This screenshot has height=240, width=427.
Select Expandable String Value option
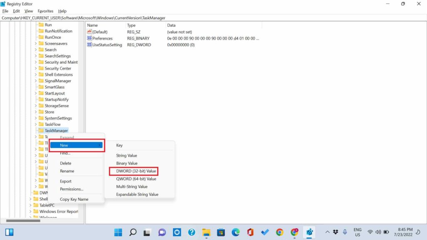(137, 194)
